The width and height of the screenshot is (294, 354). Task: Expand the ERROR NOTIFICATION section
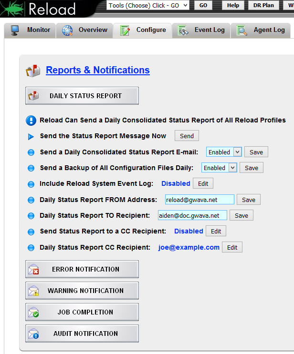[82, 269]
